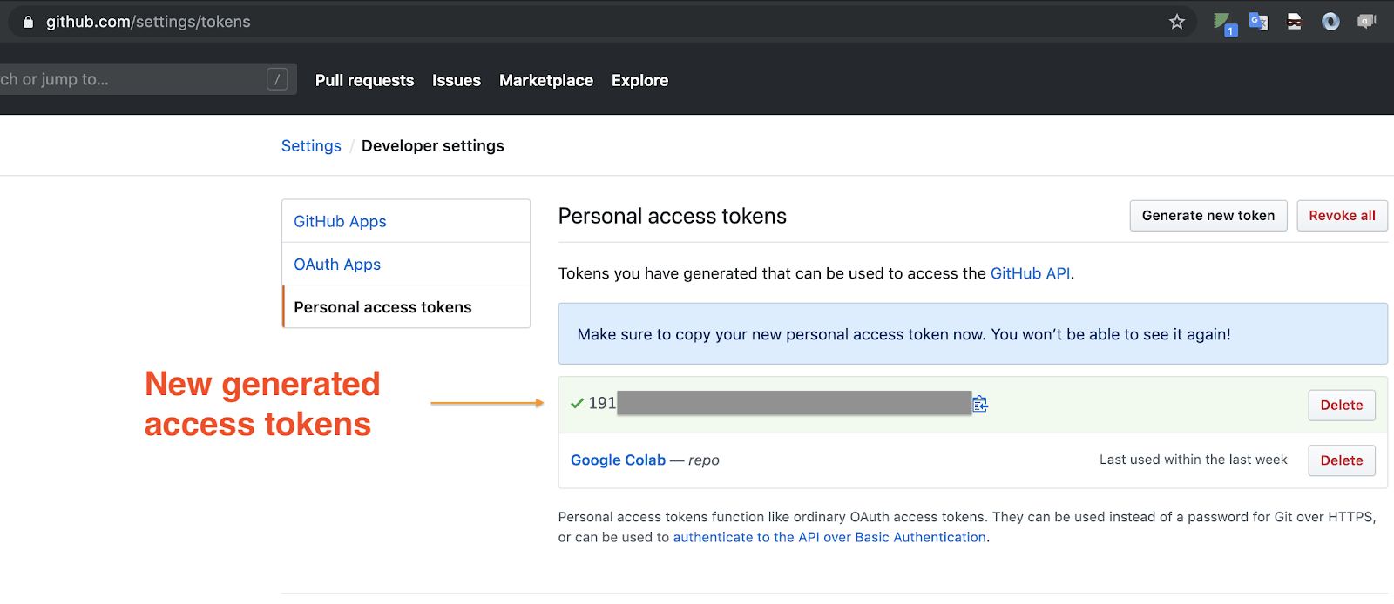Open Marketplace from the header
The image size is (1394, 604).
tap(546, 80)
